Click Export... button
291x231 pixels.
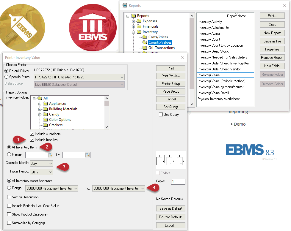(171, 225)
